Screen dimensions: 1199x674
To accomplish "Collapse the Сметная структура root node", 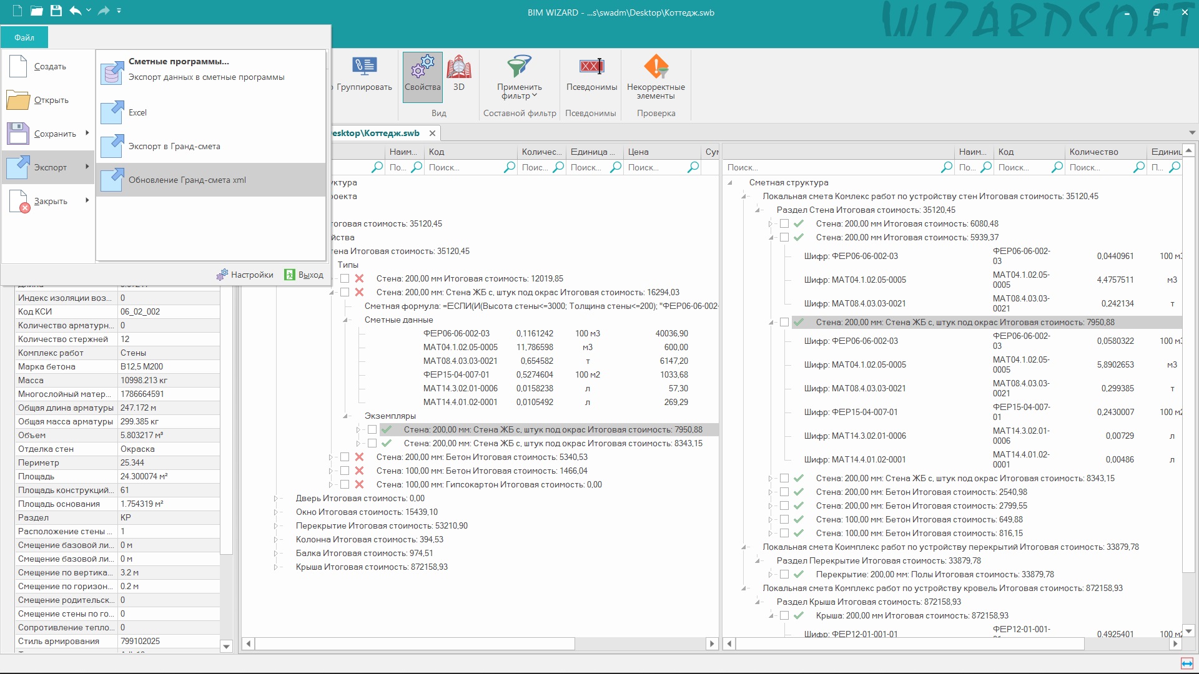I will click(x=729, y=182).
